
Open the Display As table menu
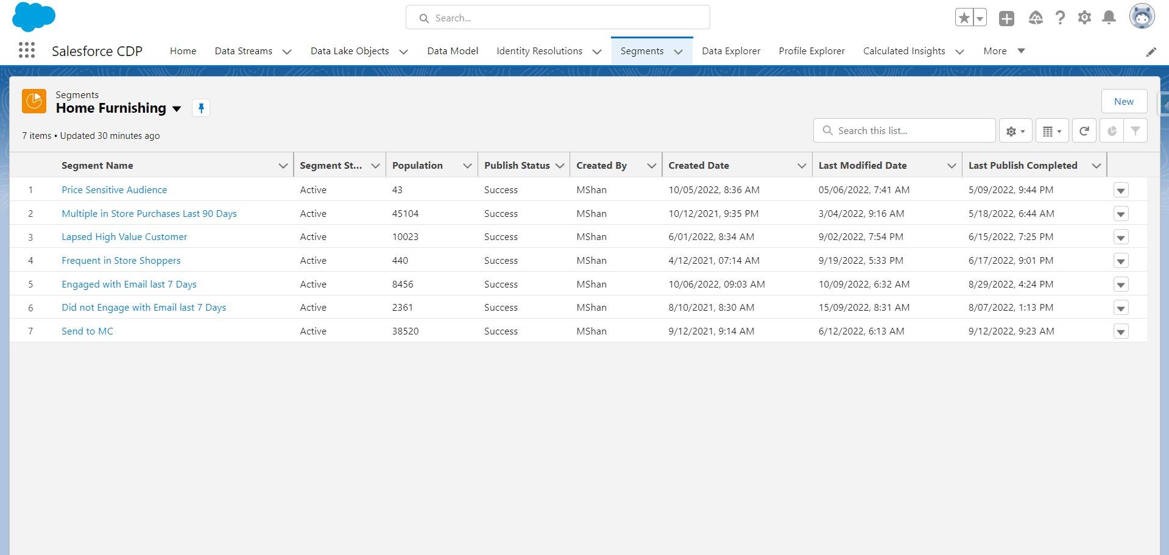point(1052,131)
